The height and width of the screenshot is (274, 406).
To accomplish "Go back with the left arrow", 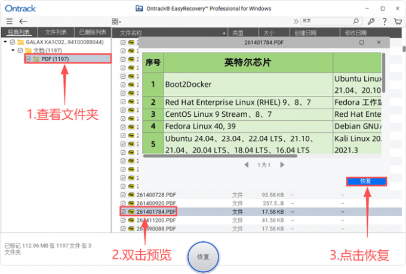I will pyautogui.click(x=23, y=21).
